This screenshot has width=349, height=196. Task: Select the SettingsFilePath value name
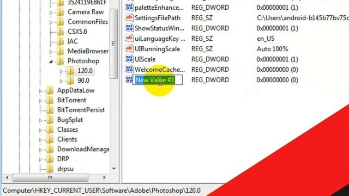(x=158, y=18)
